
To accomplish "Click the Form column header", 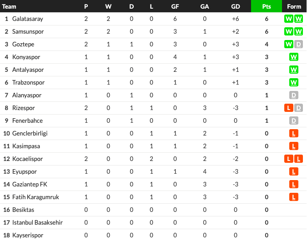I will point(294,6).
